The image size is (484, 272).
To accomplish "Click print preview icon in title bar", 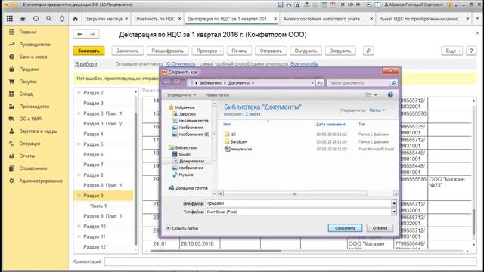I will coord(297,5).
